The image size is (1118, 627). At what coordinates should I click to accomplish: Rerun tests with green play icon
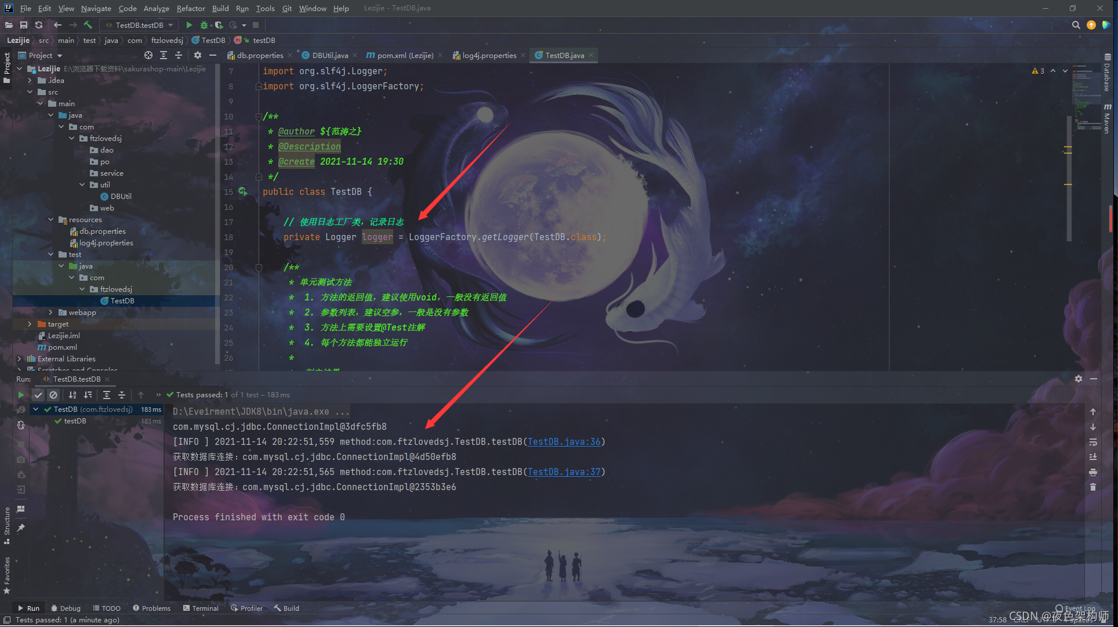point(21,395)
